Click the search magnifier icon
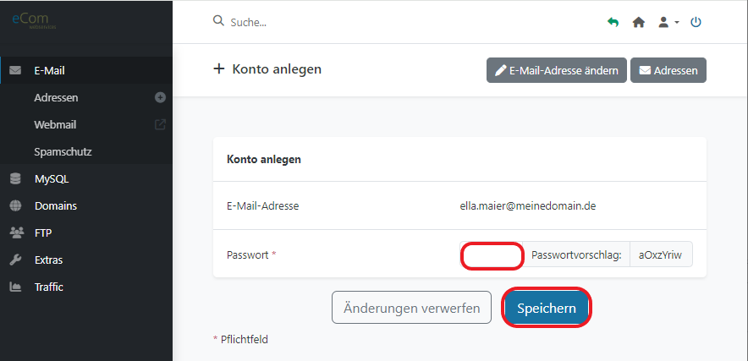Image resolution: width=748 pixels, height=361 pixels. click(218, 21)
